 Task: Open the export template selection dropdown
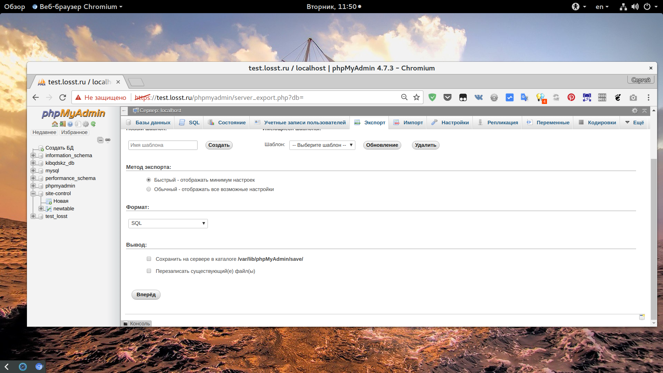322,145
